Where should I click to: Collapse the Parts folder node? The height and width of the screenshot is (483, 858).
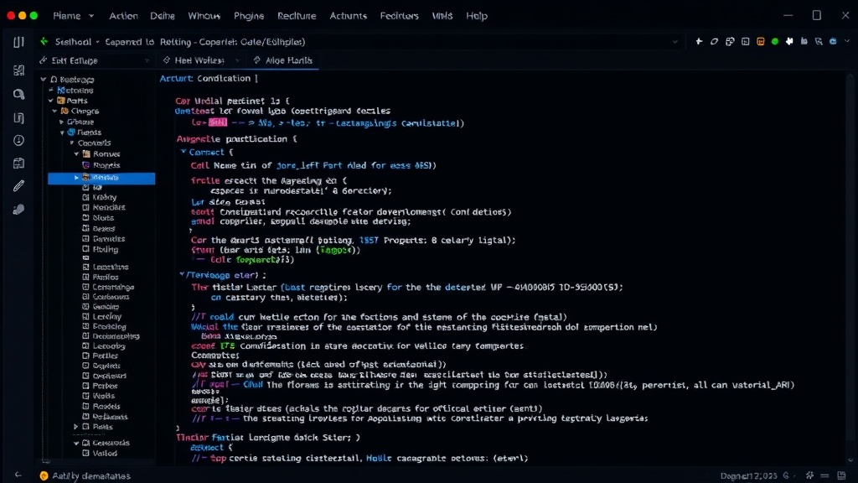click(x=51, y=101)
